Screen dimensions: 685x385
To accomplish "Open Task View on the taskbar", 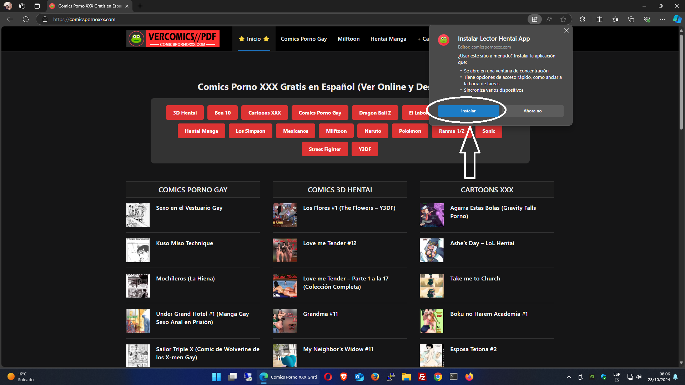I will point(232,377).
